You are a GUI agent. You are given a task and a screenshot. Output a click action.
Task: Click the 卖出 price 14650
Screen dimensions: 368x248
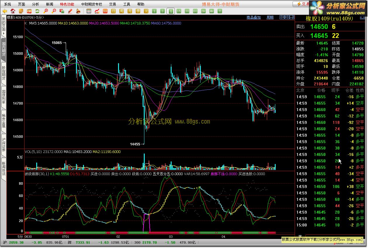point(319,27)
